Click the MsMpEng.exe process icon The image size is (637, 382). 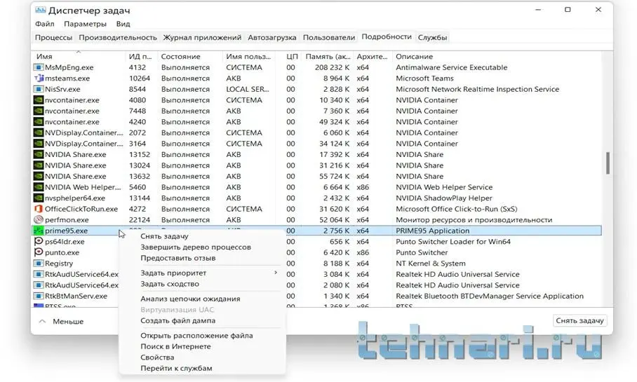click(38, 67)
